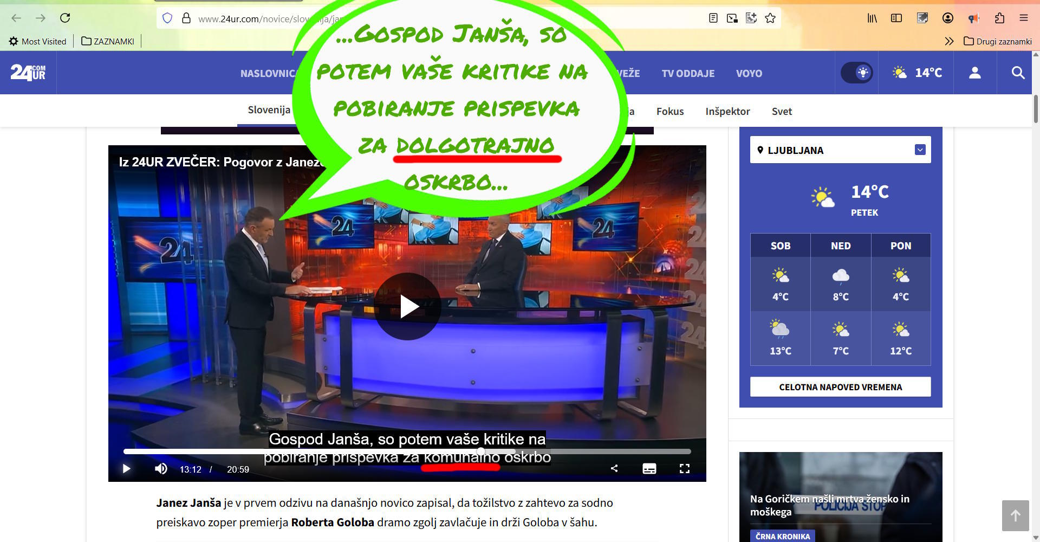Open the ZAZNAMKI bookmarks folder

108,41
